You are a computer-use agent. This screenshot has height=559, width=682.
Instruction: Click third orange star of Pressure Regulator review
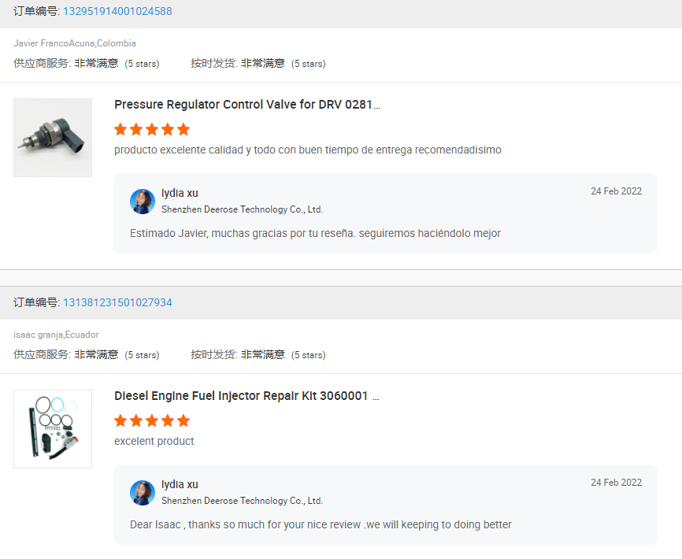click(x=152, y=129)
